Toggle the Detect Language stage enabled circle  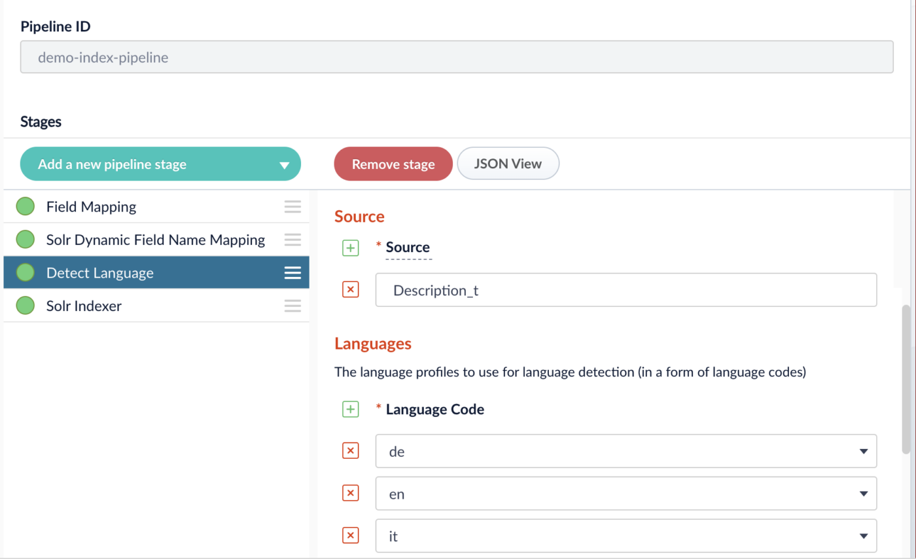click(25, 272)
